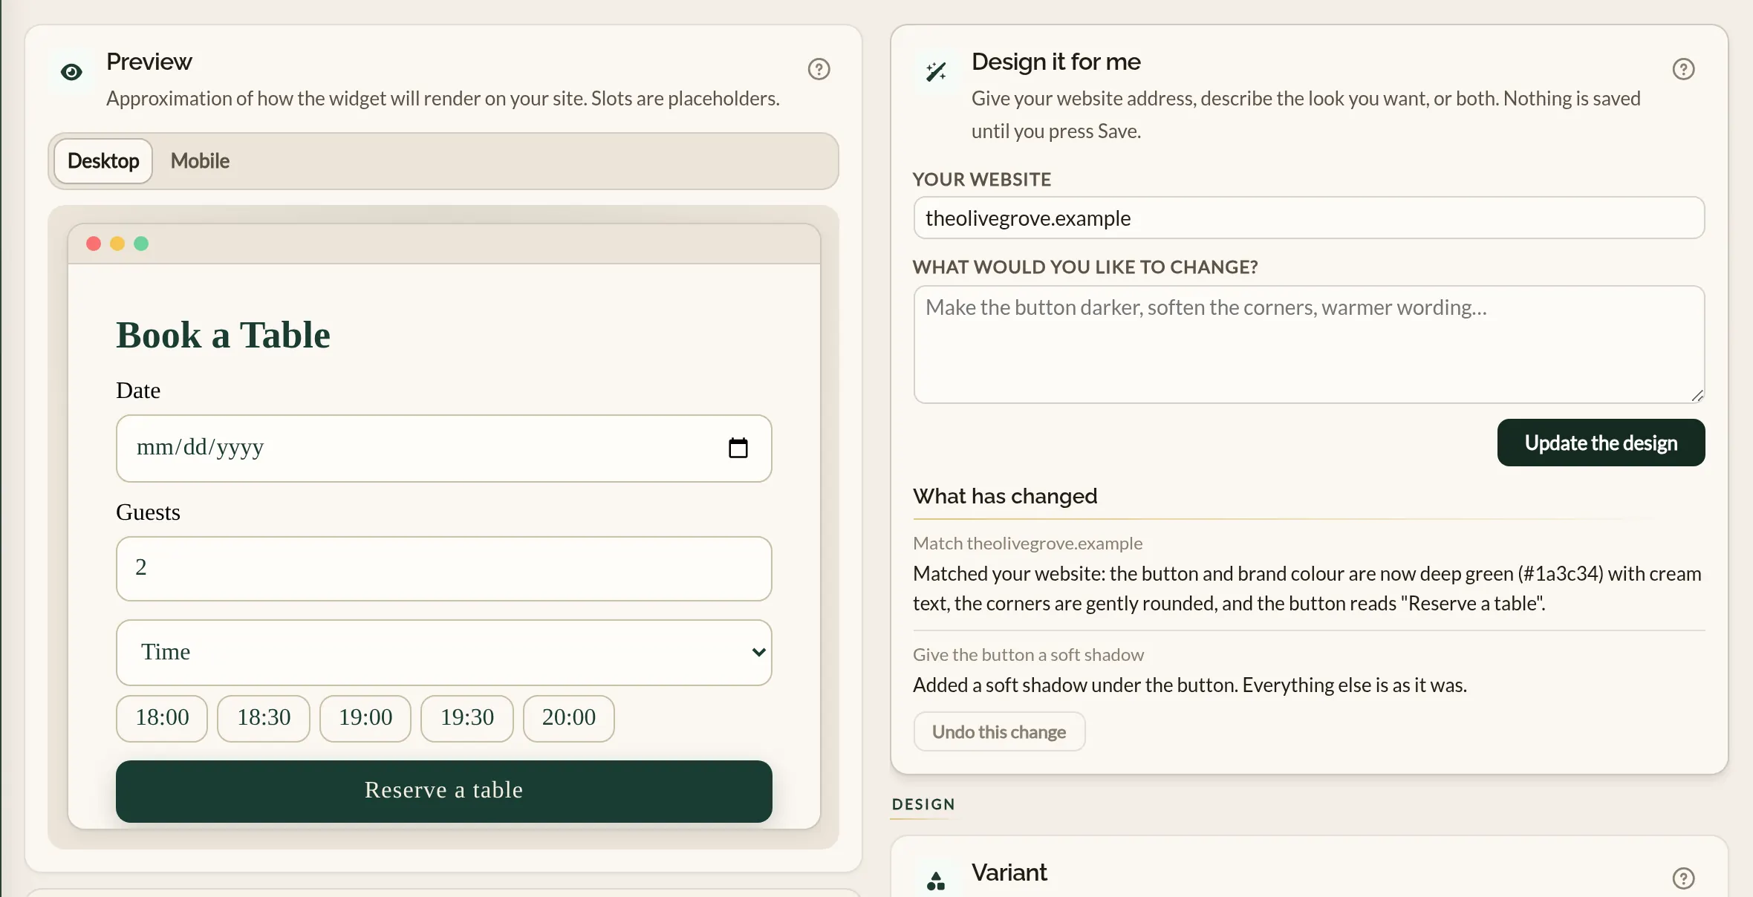This screenshot has width=1753, height=897.
Task: Open the calendar picker in the Date field
Action: coord(738,448)
